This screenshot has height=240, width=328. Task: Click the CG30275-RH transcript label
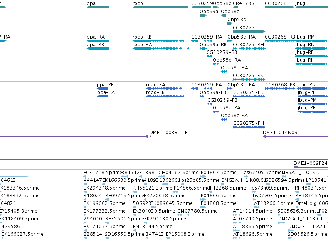[248, 45]
